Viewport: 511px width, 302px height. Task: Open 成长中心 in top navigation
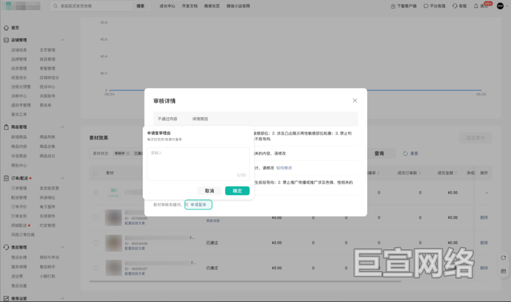point(167,6)
